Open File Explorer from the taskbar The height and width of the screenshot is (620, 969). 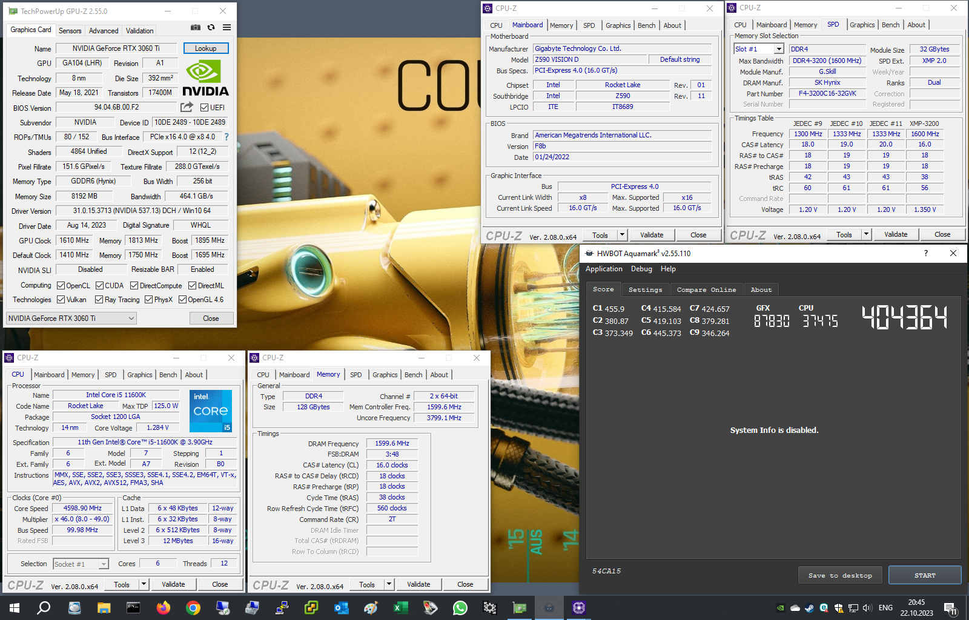click(104, 608)
